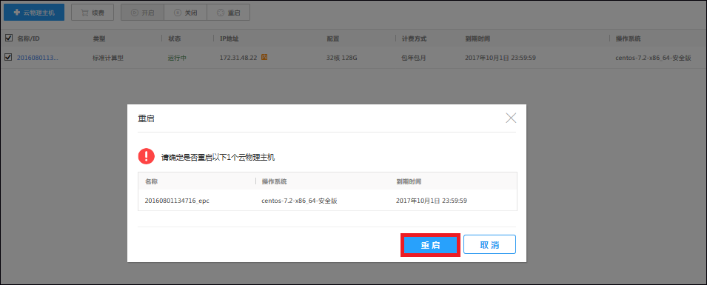707x285 pixels.
Task: Click the play icon on 开启 button
Action: (134, 13)
